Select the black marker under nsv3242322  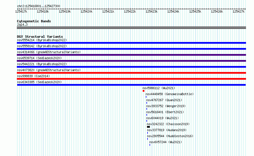148,127
